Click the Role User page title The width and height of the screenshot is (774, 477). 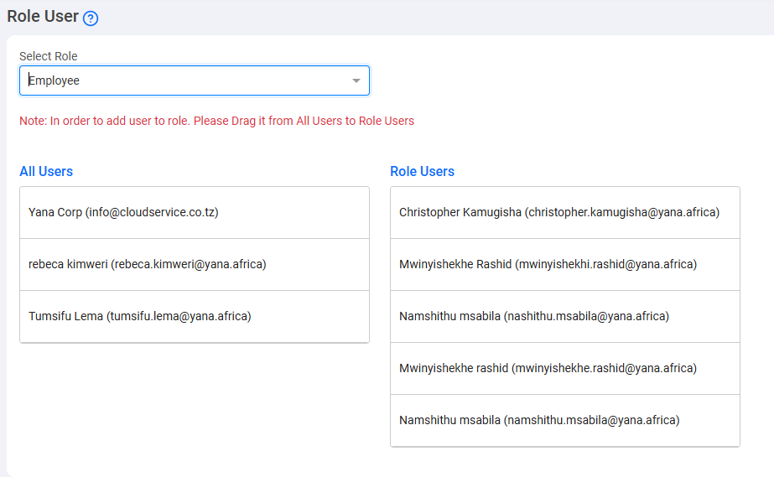[x=43, y=17]
